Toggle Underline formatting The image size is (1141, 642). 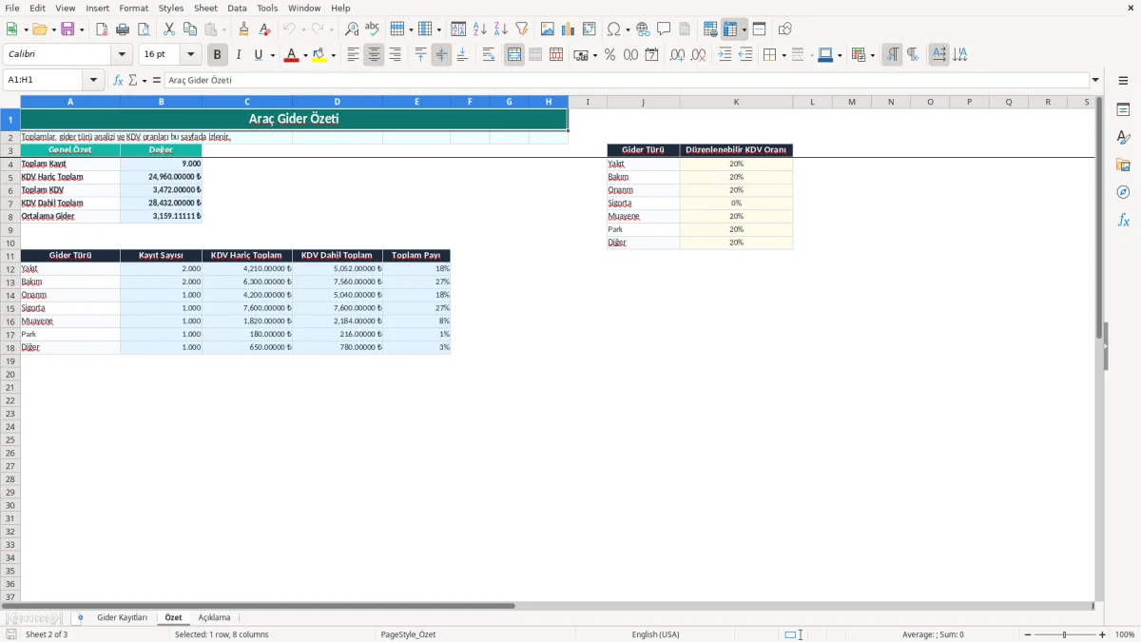click(258, 55)
